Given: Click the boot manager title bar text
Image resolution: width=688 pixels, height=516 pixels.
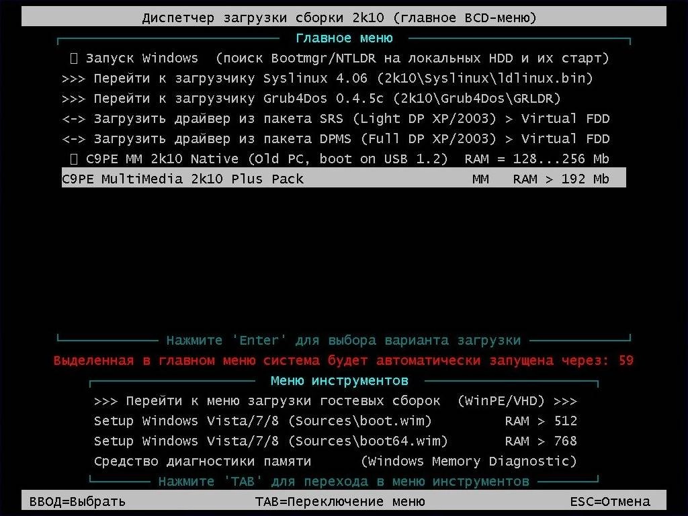Looking at the screenshot, I should [x=339, y=18].
